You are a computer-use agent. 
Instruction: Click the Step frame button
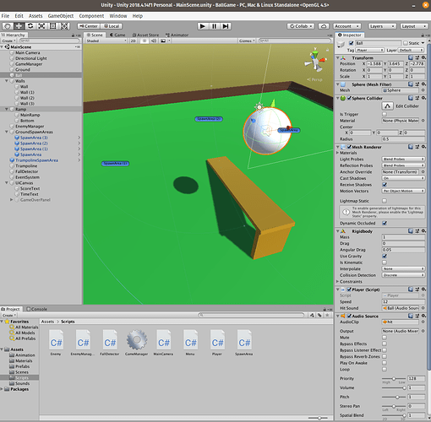pyautogui.click(x=226, y=26)
